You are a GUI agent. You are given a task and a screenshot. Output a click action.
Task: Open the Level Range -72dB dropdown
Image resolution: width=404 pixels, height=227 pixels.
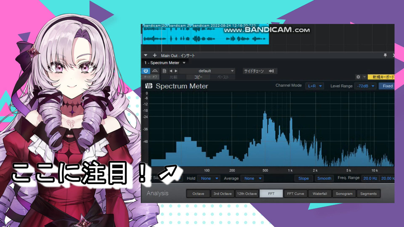[365, 86]
